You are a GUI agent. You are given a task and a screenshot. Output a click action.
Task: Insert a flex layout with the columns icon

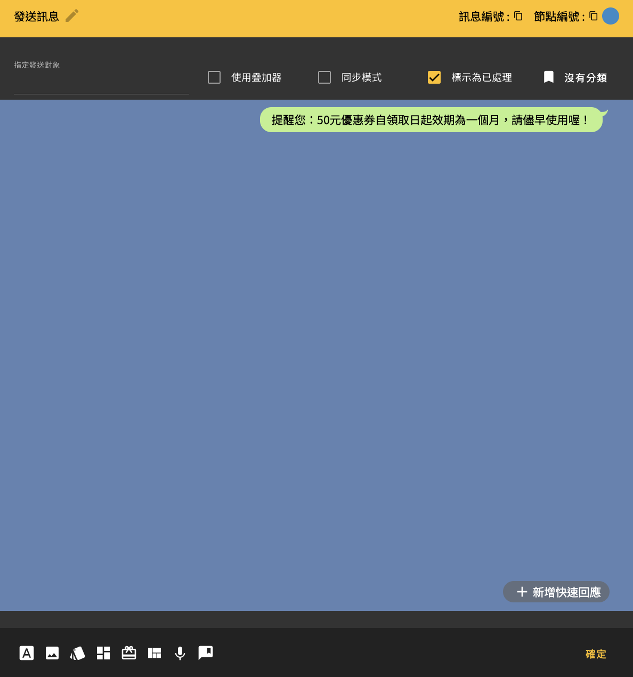(155, 653)
